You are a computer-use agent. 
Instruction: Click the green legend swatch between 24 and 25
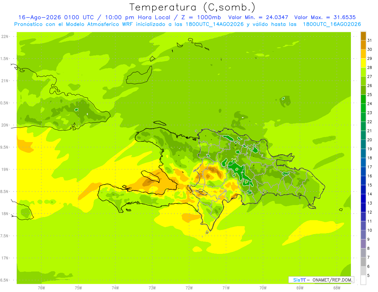pos(363,99)
